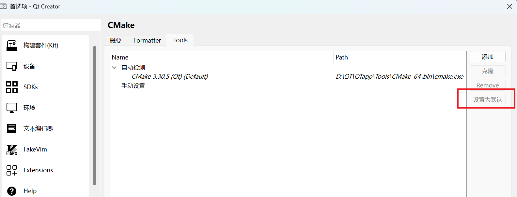
Task: Switch to the 概要 tab
Action: point(116,40)
